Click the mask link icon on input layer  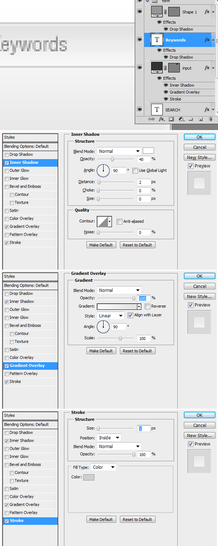165,68
